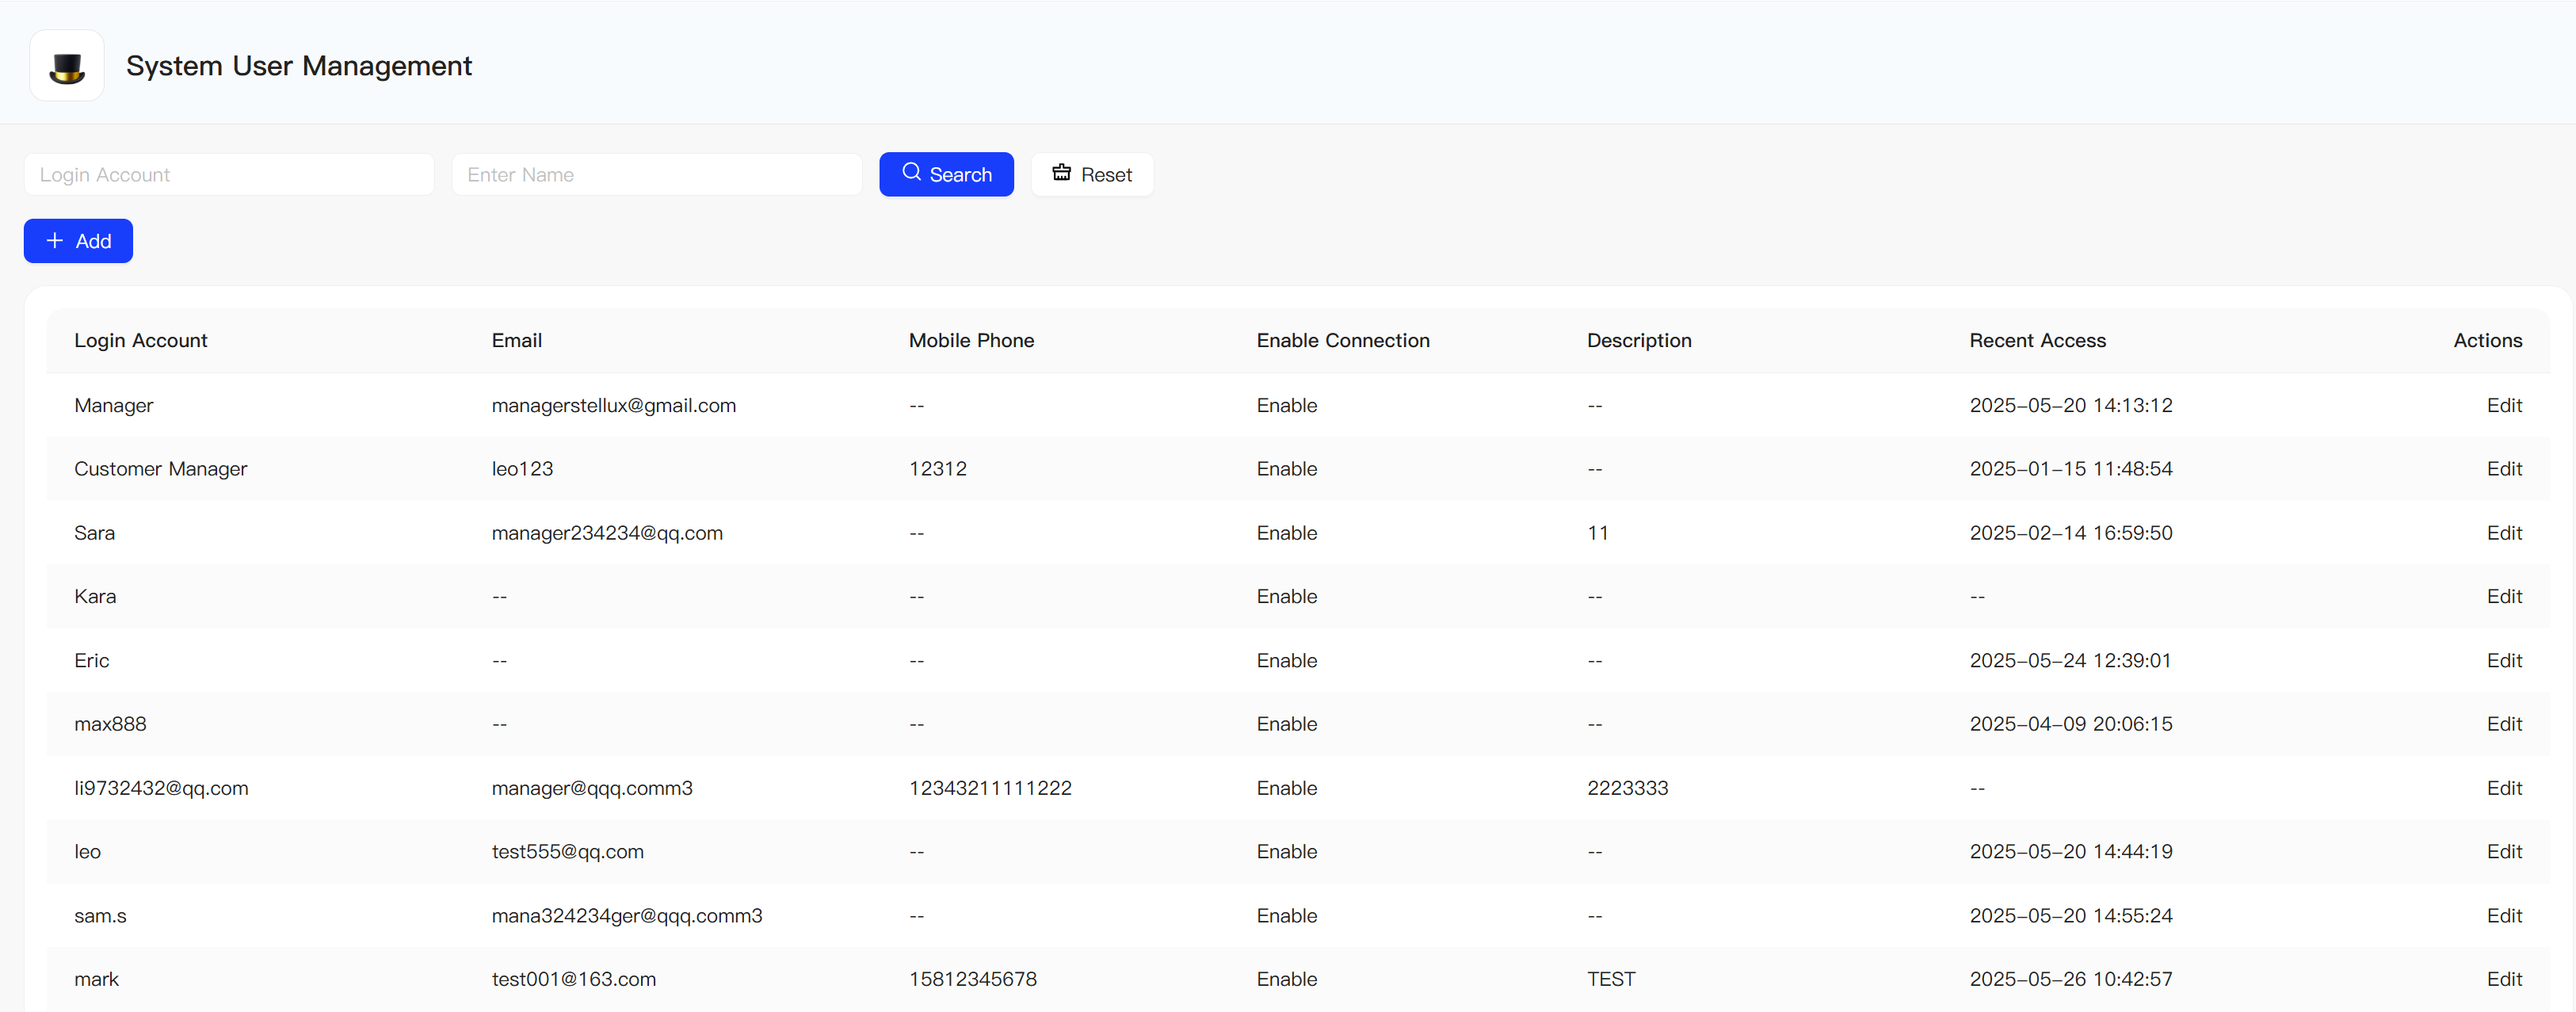Image resolution: width=2576 pixels, height=1012 pixels.
Task: Click the li9732432@qq.com account name
Action: coord(161,788)
